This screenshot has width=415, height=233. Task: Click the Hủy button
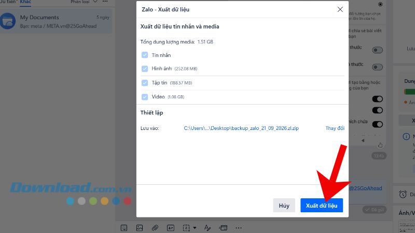pos(284,205)
